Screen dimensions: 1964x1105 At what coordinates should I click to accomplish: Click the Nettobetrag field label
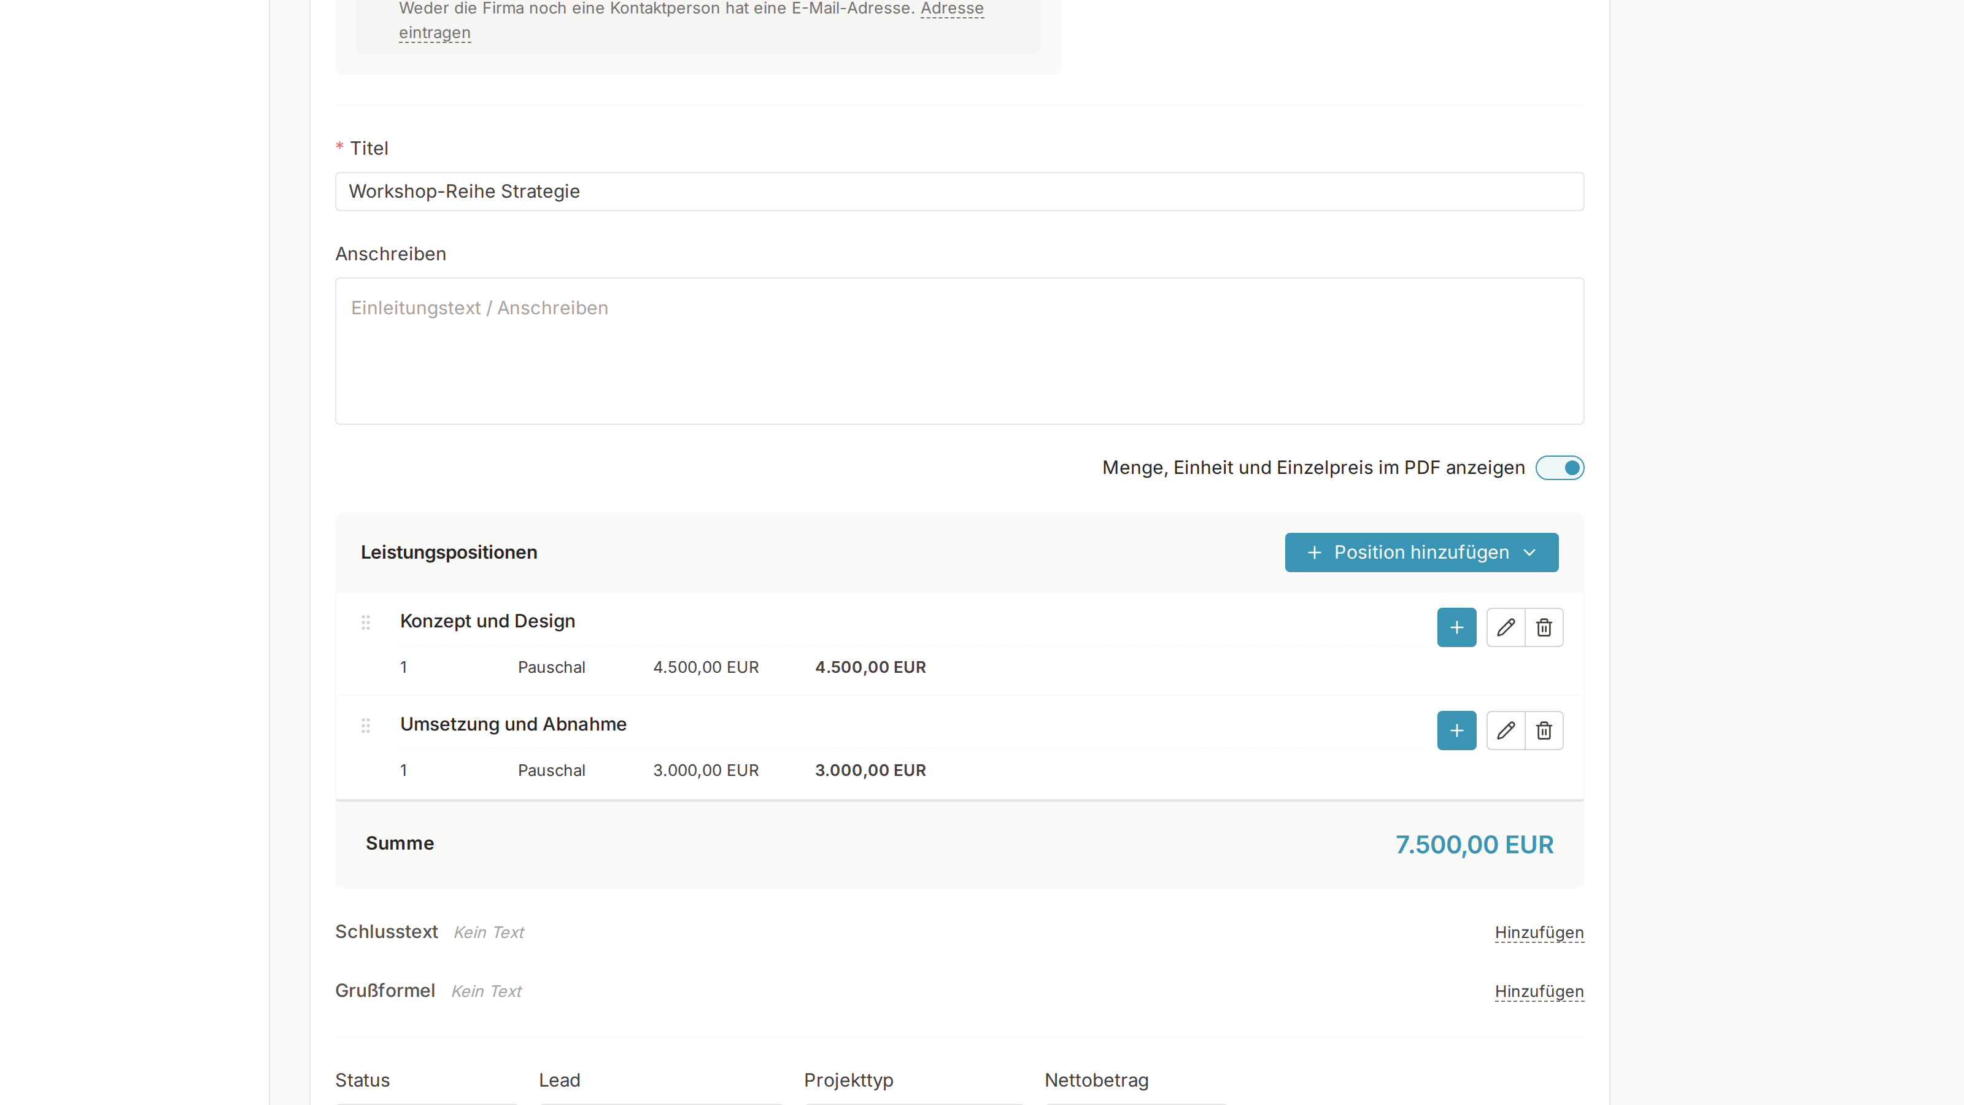click(x=1096, y=1080)
